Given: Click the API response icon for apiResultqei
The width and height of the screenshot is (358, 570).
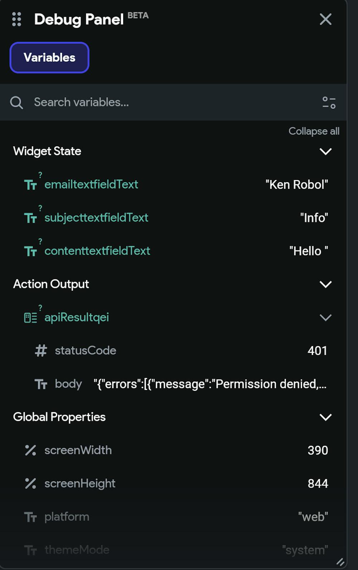Looking at the screenshot, I should [x=30, y=318].
